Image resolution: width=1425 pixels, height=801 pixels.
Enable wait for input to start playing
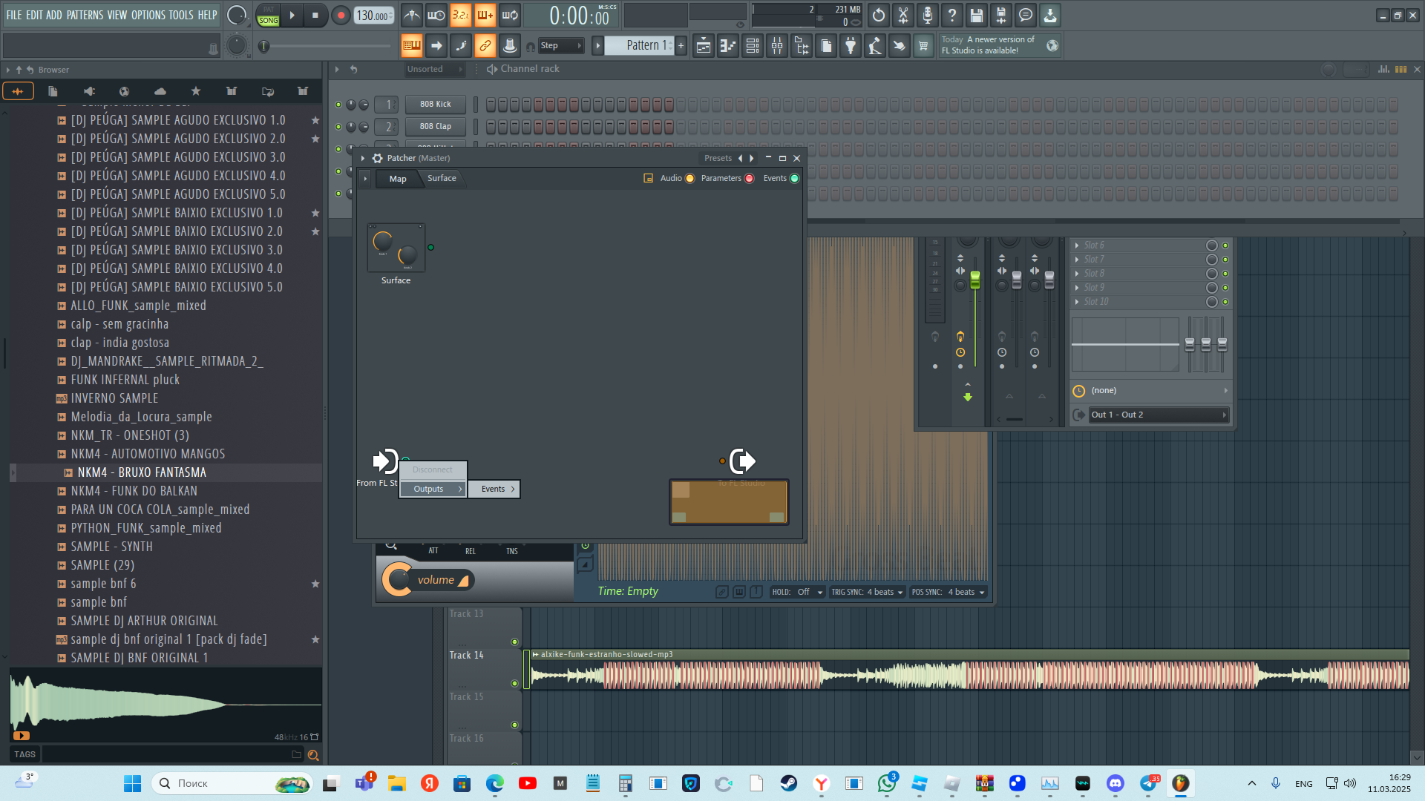436,15
